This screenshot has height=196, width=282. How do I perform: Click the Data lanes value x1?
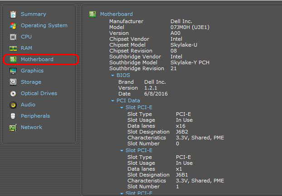click(179, 169)
